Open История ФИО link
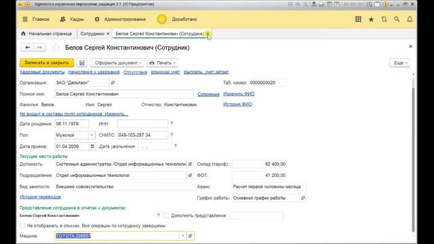Screen dimensions: 434x244 pos(237,104)
